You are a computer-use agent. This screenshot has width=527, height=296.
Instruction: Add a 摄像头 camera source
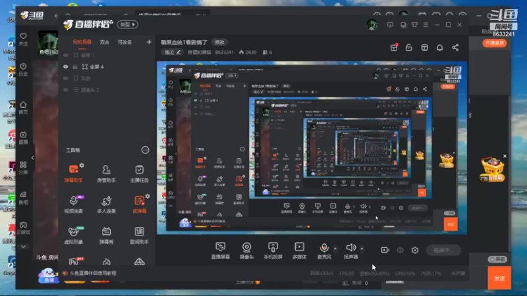click(246, 251)
